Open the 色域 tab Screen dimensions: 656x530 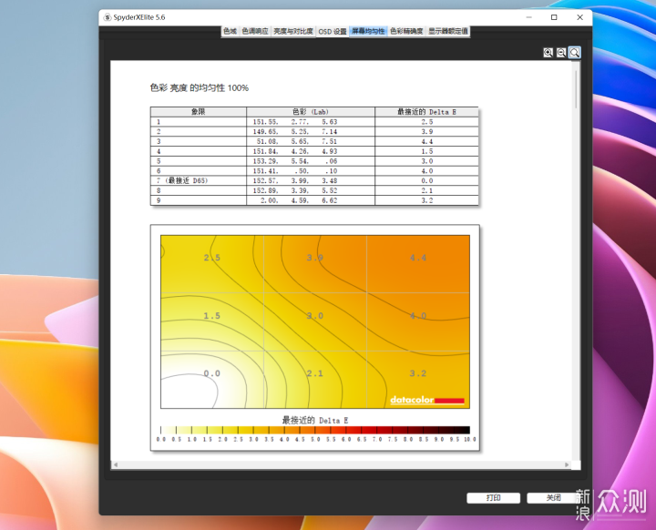click(231, 31)
